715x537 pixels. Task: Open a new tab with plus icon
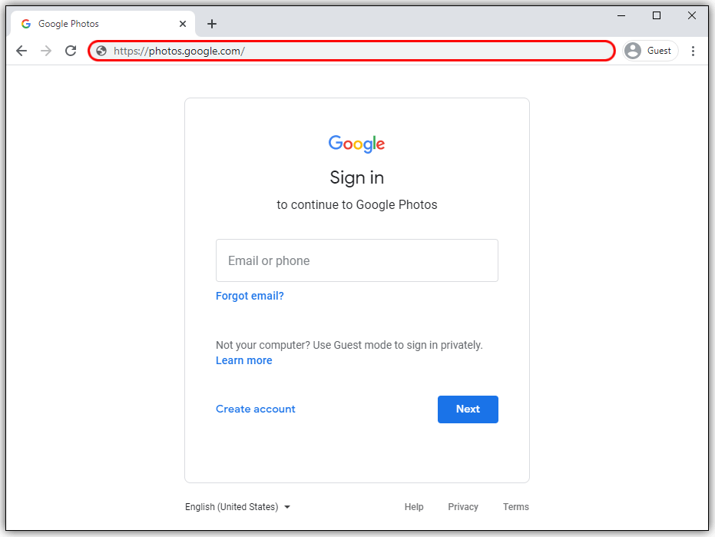point(212,24)
